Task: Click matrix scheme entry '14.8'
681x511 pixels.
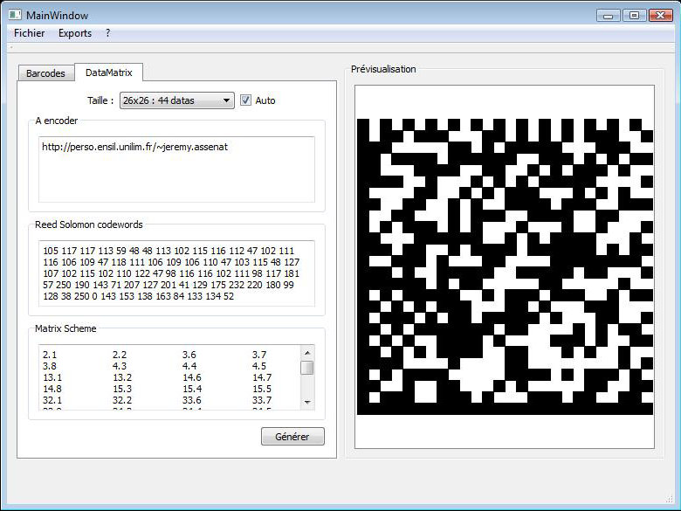Action: (52, 389)
